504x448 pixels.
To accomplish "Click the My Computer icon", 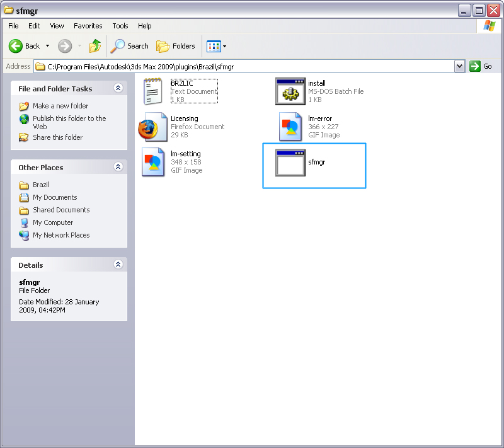I will point(24,222).
